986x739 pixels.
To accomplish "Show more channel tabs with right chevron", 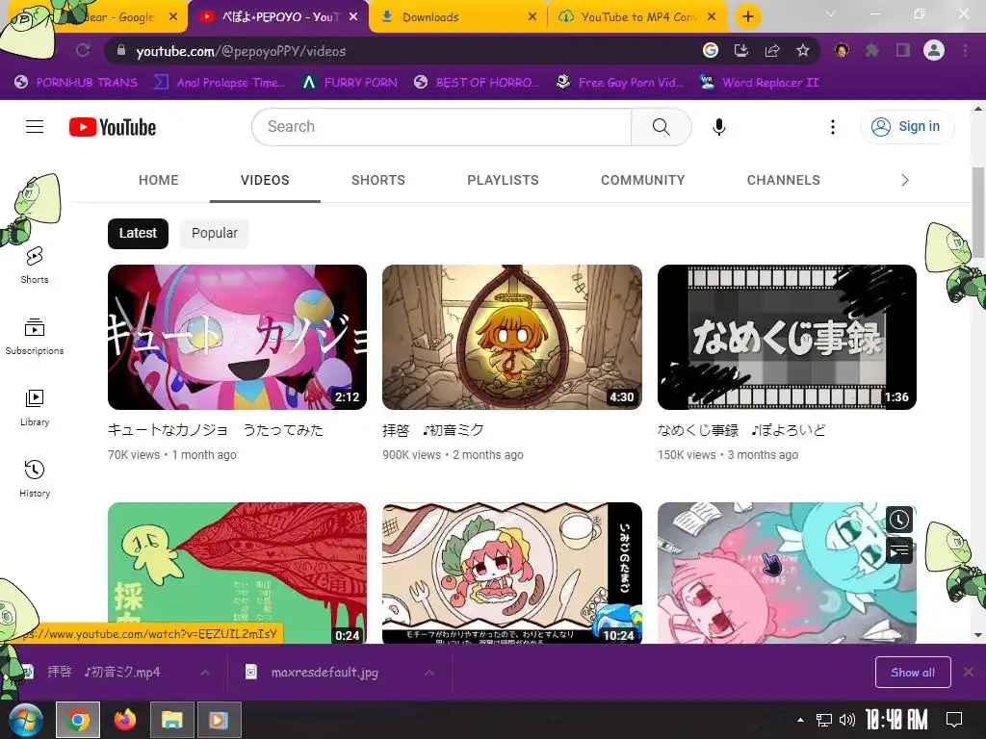I will [x=905, y=180].
